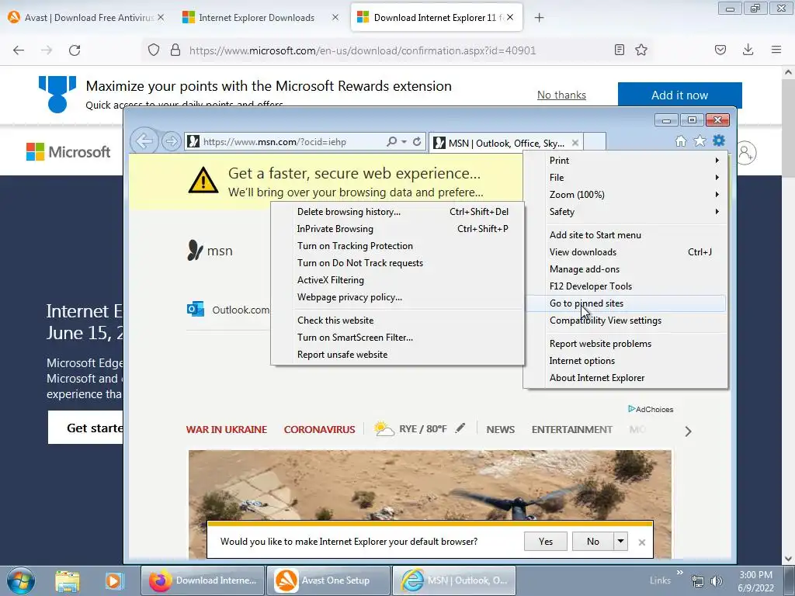Image resolution: width=795 pixels, height=596 pixels.
Task: Open a new Firefox tab
Action: click(x=539, y=18)
